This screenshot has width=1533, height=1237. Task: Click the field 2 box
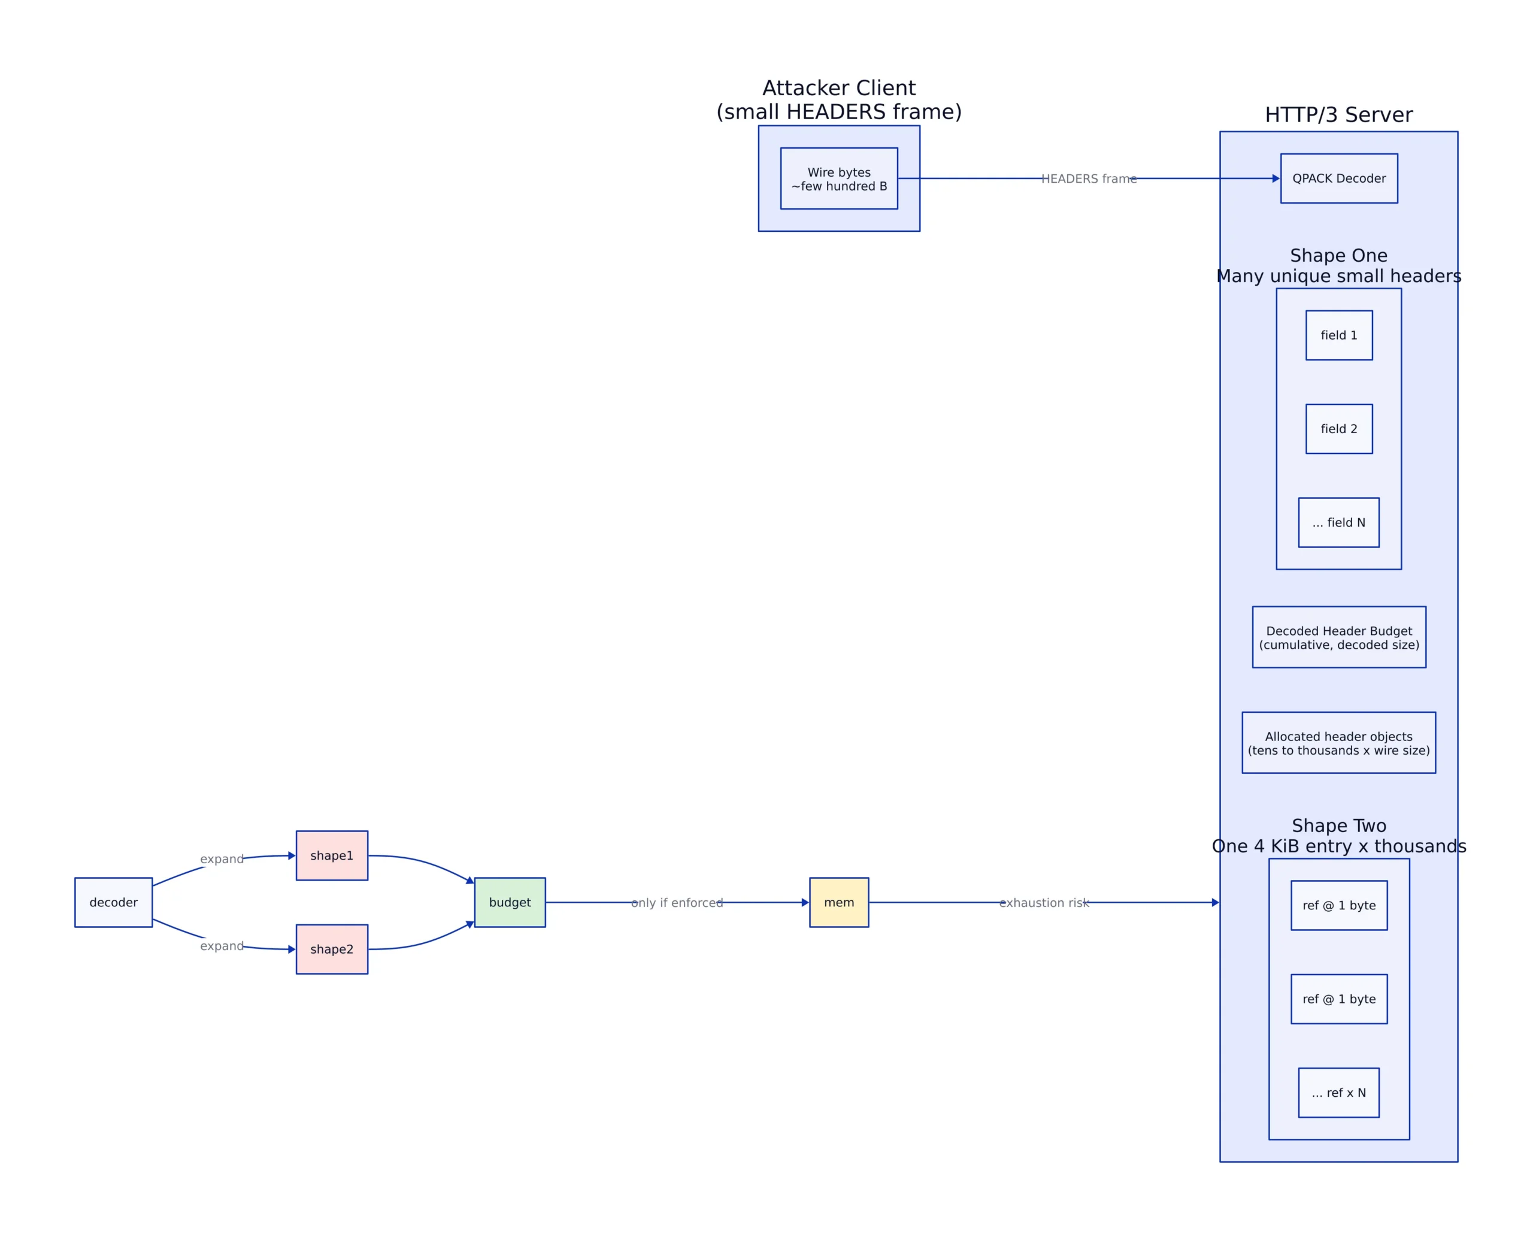pyautogui.click(x=1339, y=429)
